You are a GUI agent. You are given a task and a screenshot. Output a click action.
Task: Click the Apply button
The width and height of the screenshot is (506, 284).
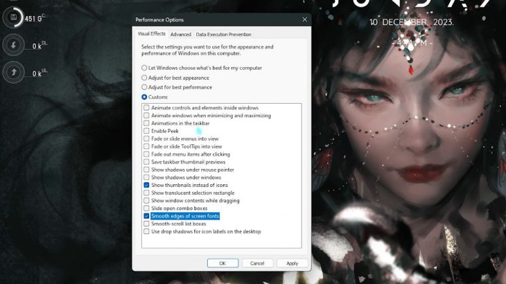(x=292, y=263)
